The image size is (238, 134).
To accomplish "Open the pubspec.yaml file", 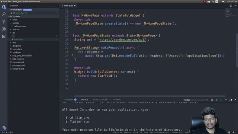I will coord(19,66).
